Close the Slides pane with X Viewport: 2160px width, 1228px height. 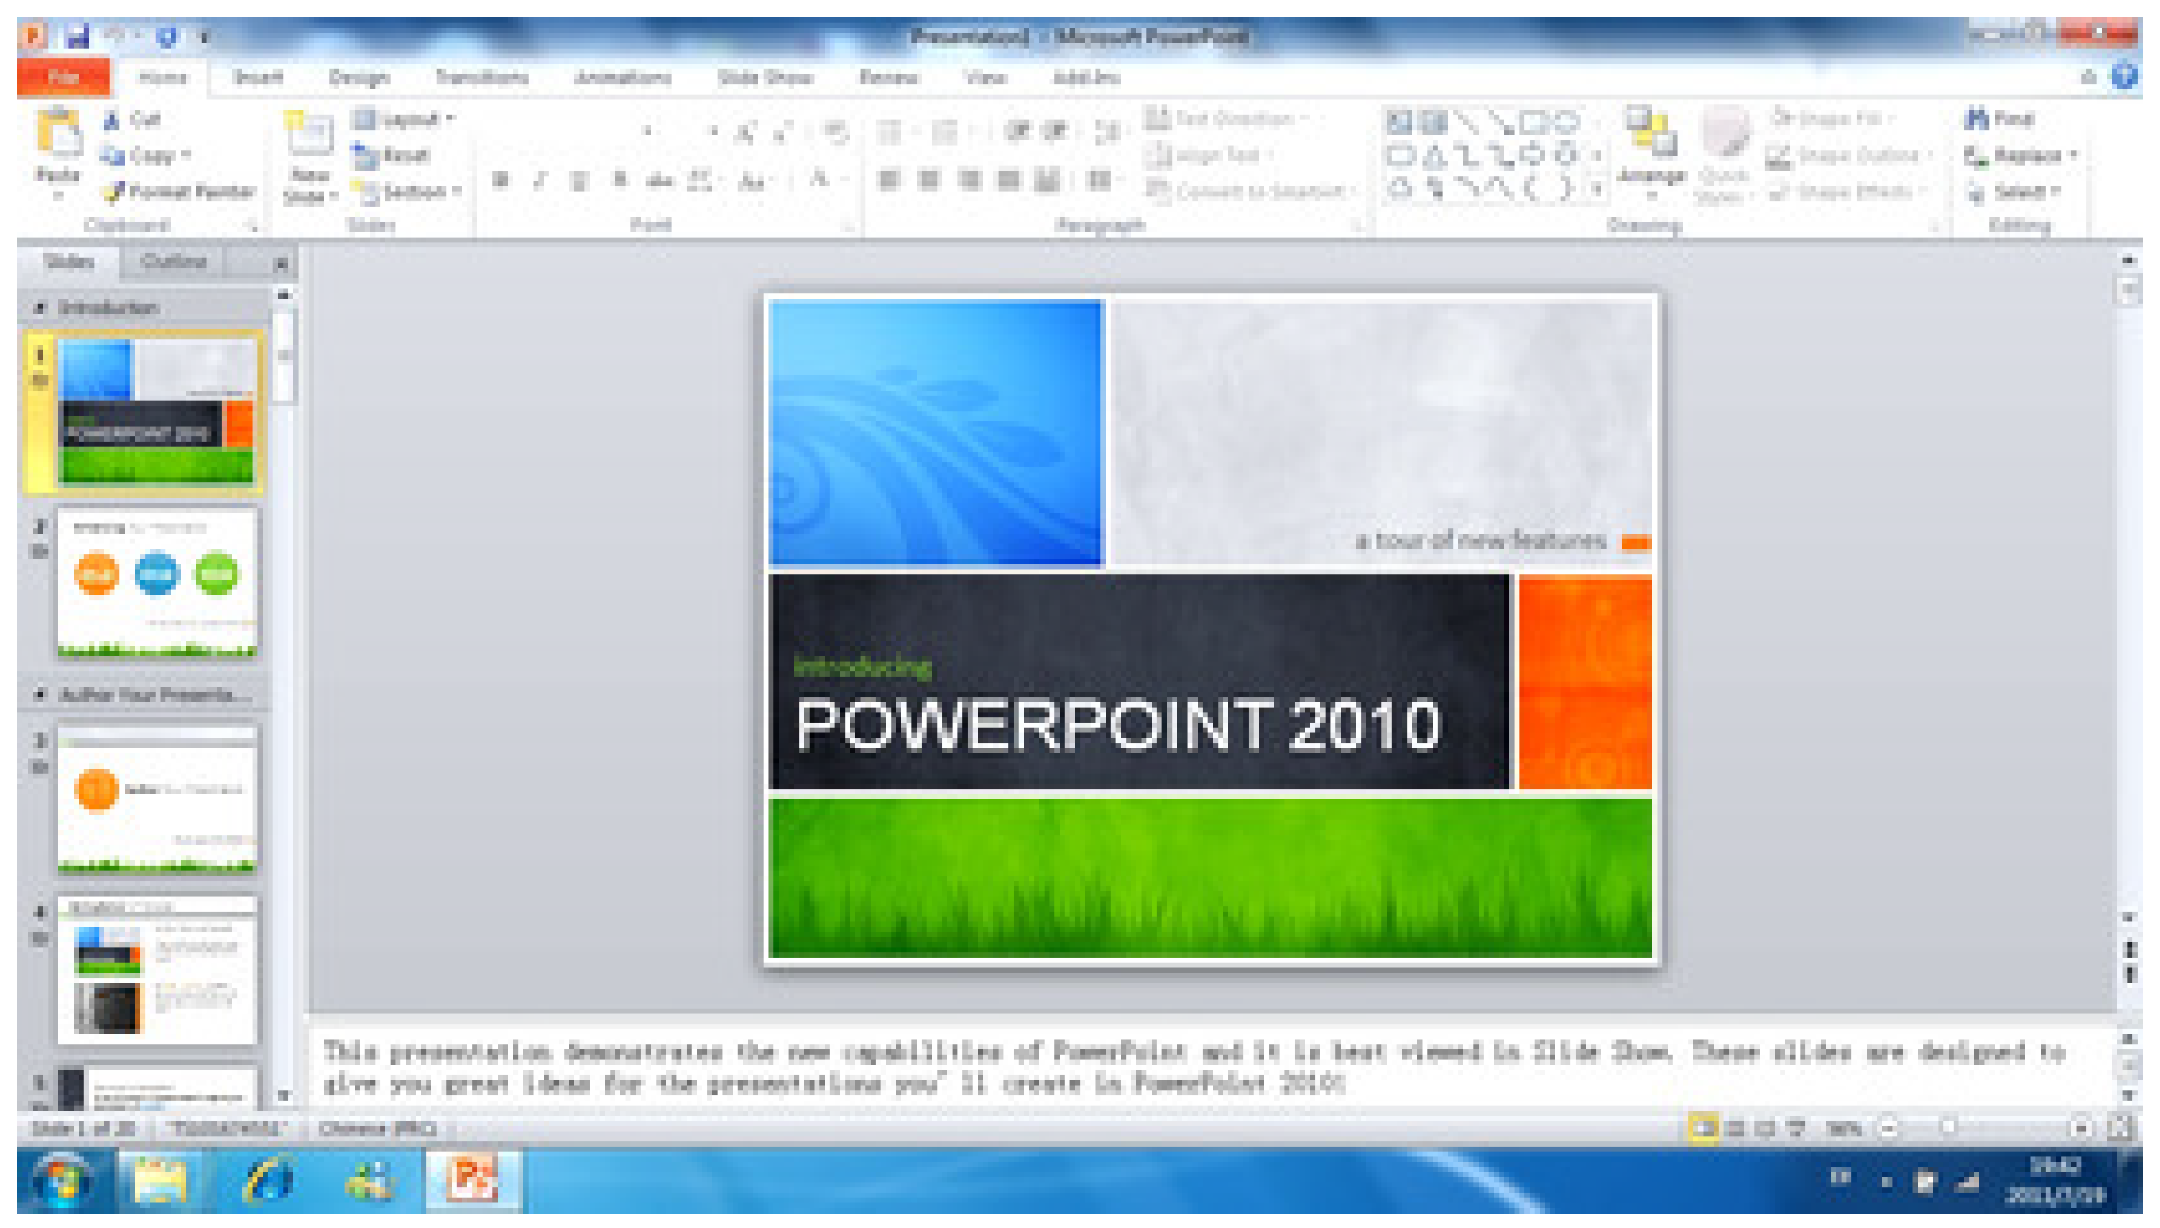click(282, 264)
